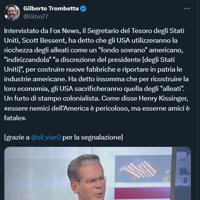
Task: Play the embedded Fox News video
Action: tap(98, 174)
